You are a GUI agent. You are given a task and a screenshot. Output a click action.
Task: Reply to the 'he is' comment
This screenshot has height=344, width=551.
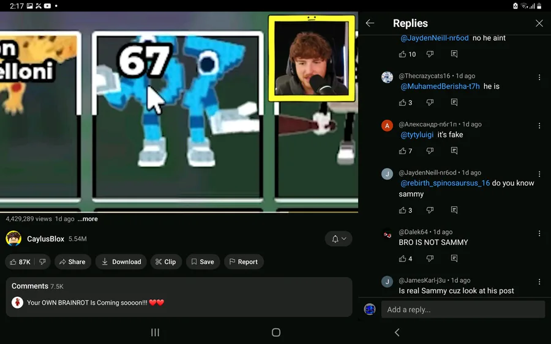coord(454,103)
